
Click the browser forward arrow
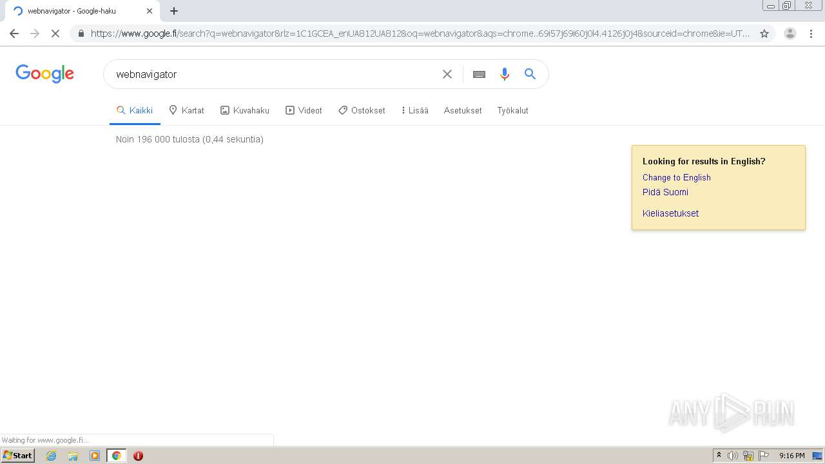click(35, 34)
